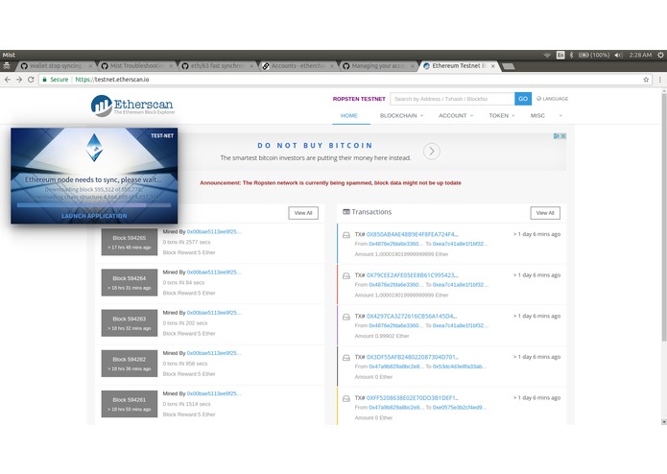Open the LANGUAGE selector
This screenshot has height=474, width=667.
[x=552, y=99]
